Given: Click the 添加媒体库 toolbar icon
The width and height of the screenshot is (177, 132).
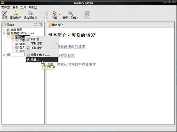Looking at the screenshot, I should pos(30,13).
